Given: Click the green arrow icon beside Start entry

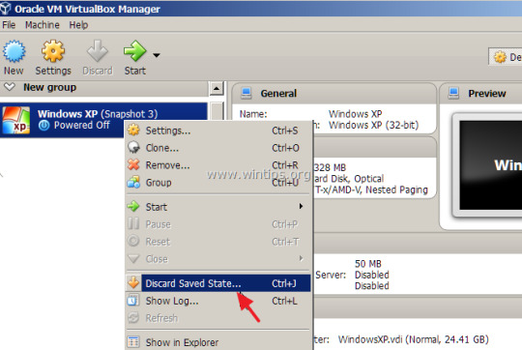Looking at the screenshot, I should [133, 207].
